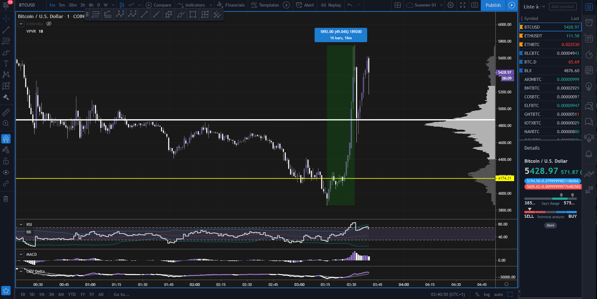Collapse the RSI indicator pane legend
The image size is (597, 299).
pyautogui.click(x=21, y=224)
